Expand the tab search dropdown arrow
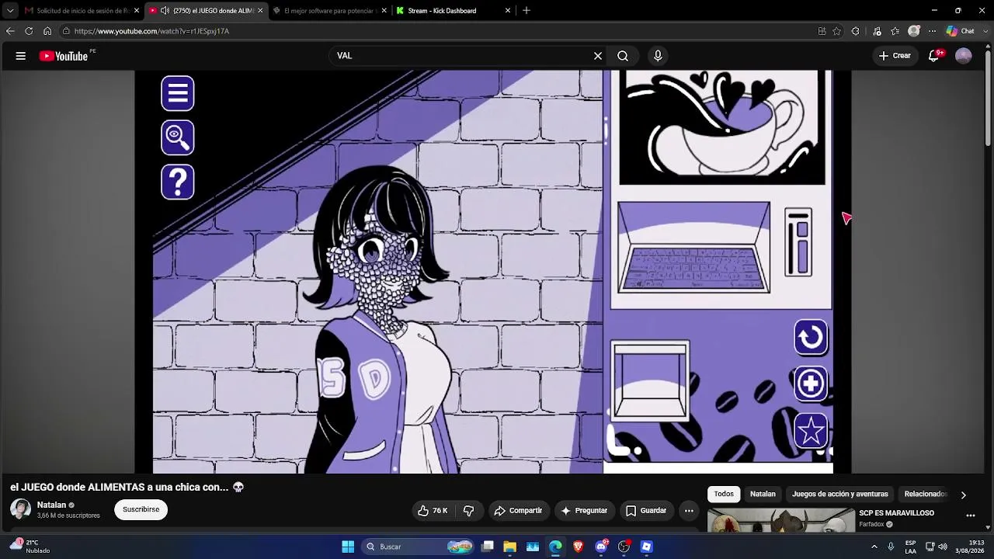Viewport: 994px width, 559px height. [x=10, y=11]
